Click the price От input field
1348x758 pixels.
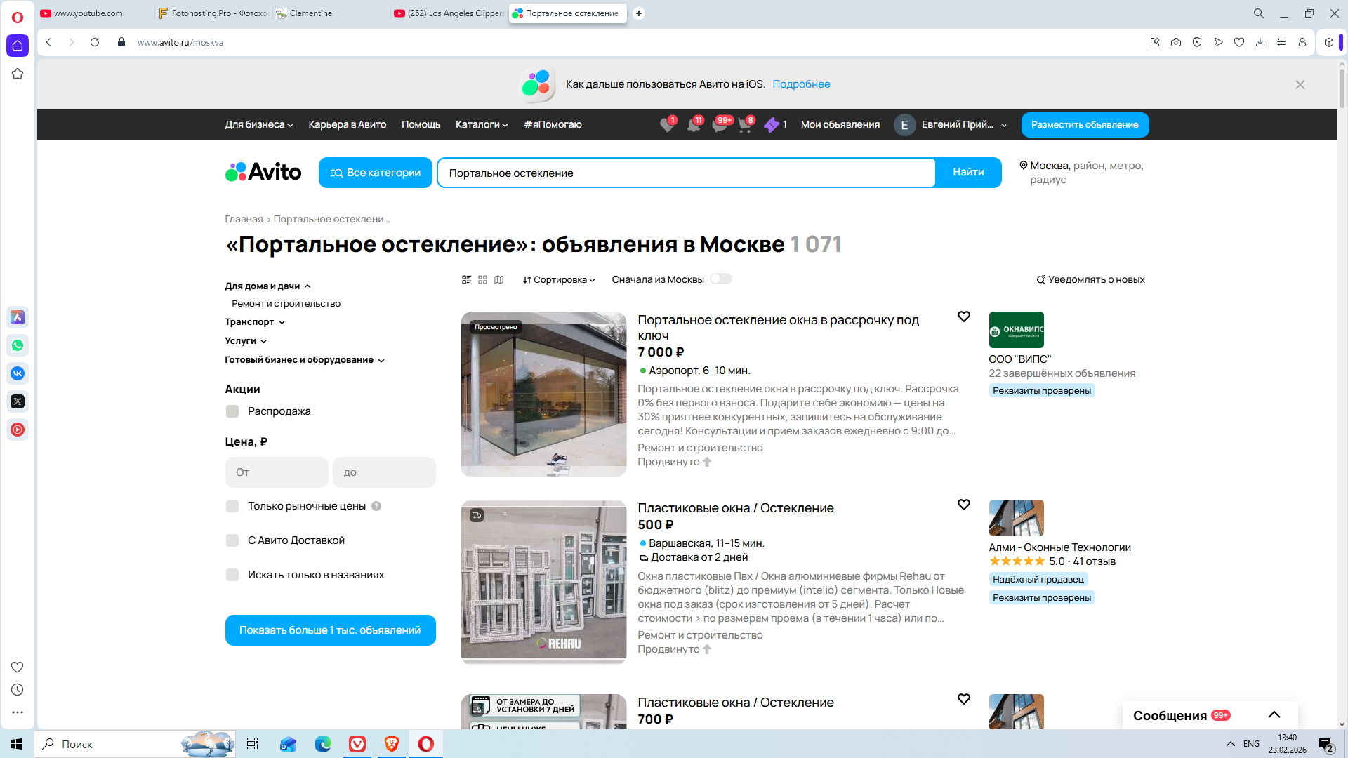277,472
